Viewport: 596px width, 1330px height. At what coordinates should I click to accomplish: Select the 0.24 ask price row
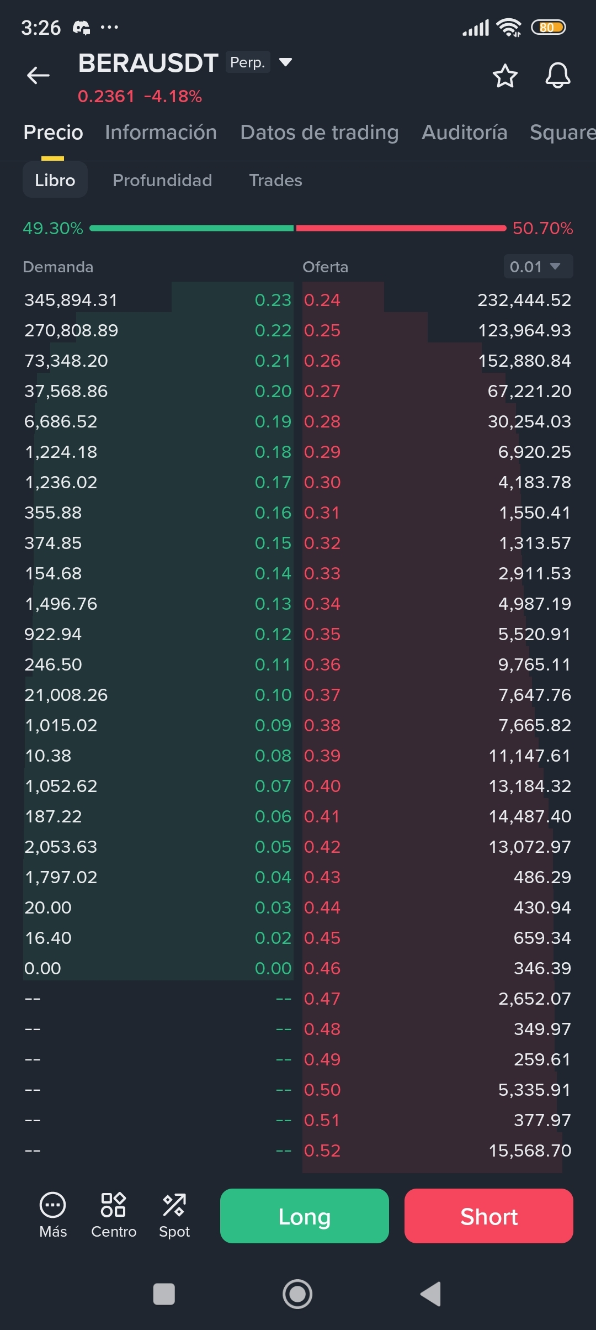438,300
